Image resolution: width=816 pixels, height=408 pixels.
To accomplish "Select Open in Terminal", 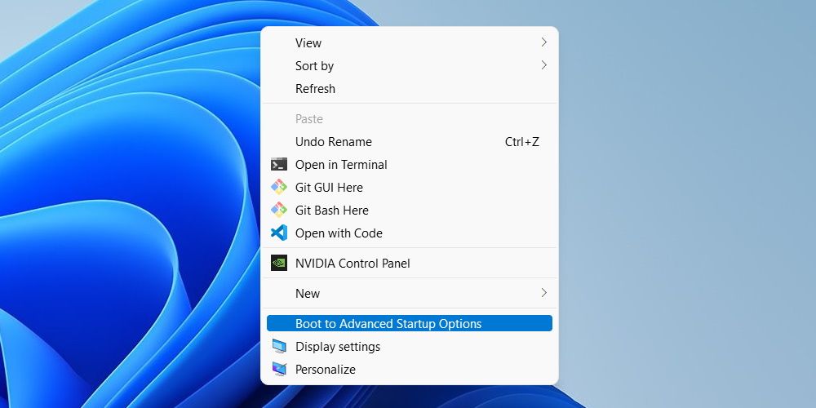I will (x=410, y=165).
